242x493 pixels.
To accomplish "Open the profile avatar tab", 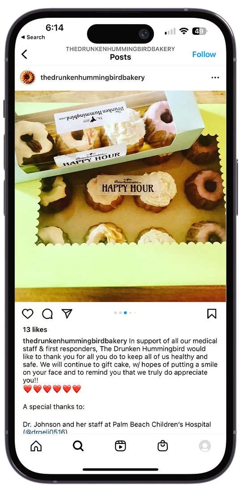I will point(205,446).
